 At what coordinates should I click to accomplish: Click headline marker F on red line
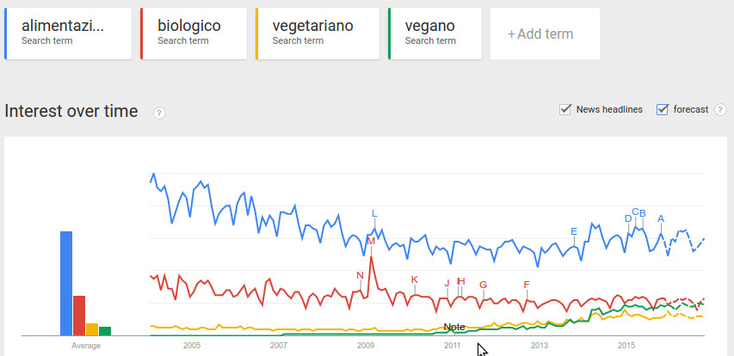pos(527,285)
